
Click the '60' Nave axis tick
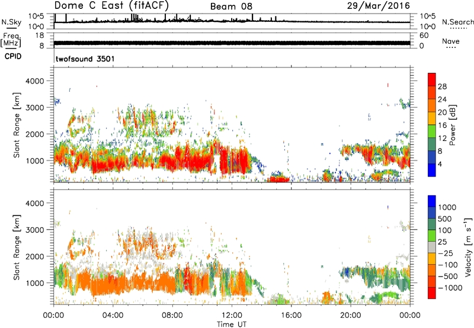point(424,36)
